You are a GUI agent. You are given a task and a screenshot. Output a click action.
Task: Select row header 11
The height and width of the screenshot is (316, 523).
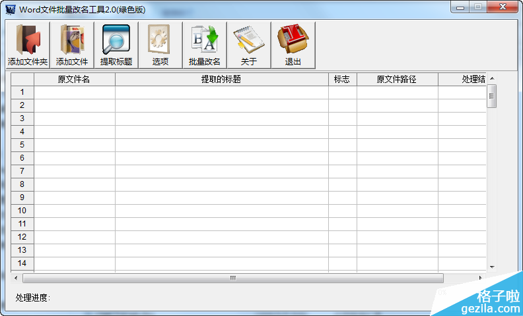(22, 224)
